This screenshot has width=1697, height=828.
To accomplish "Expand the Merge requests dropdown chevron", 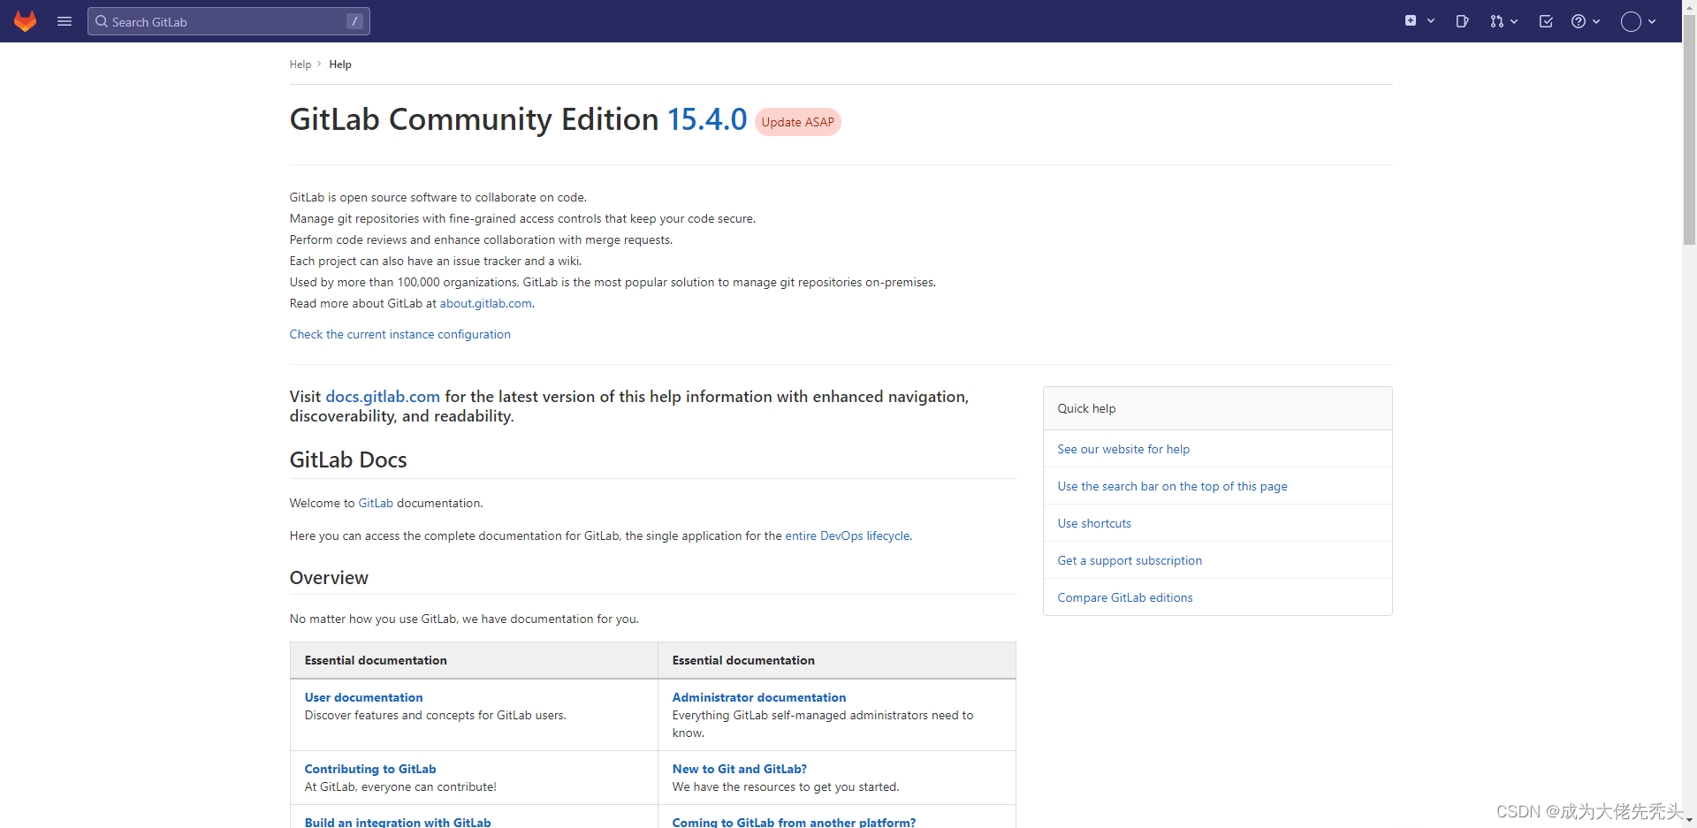I will 1514,21.
